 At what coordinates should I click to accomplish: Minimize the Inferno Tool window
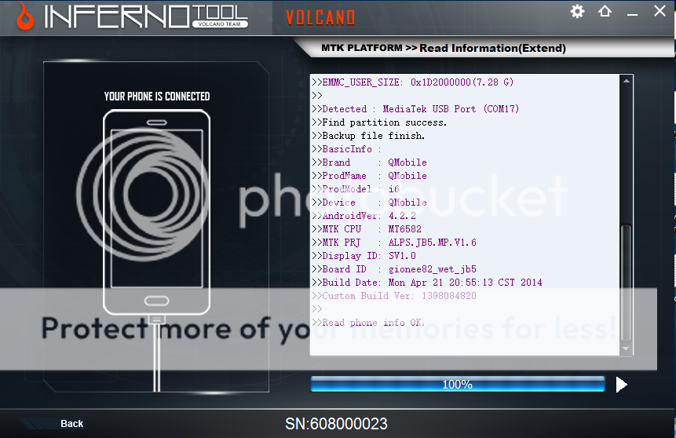tap(633, 15)
